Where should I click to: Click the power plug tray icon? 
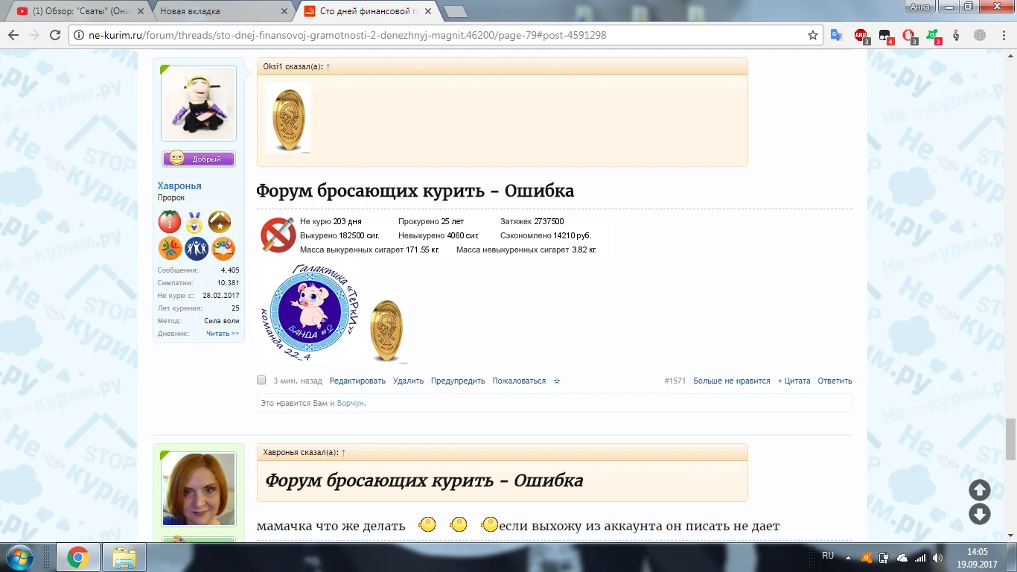pyautogui.click(x=884, y=558)
